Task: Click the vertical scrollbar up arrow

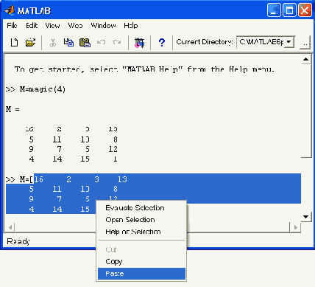Action: coord(305,59)
